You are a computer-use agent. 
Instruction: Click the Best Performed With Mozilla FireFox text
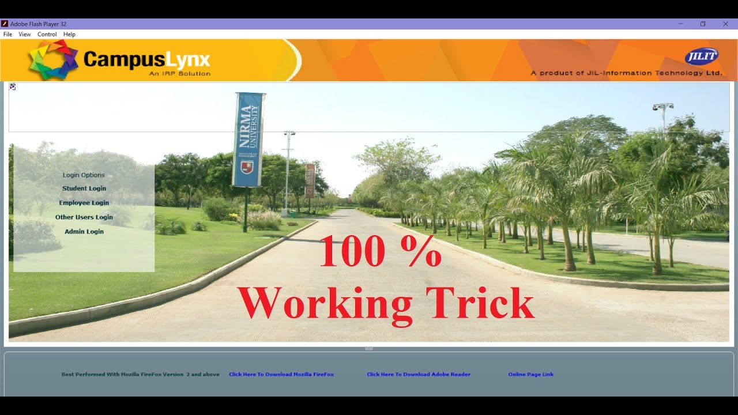(141, 375)
